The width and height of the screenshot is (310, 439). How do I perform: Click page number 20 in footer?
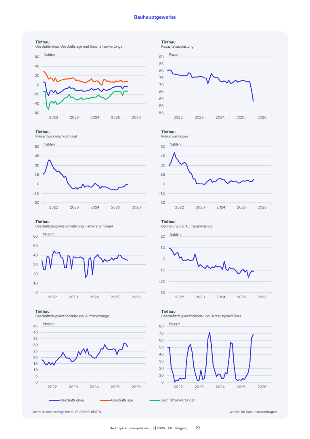(x=197, y=428)
